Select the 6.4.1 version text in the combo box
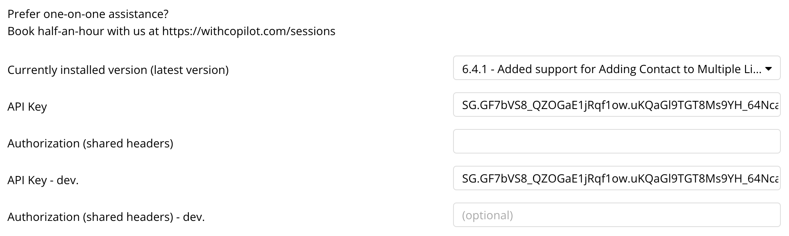 coord(475,69)
